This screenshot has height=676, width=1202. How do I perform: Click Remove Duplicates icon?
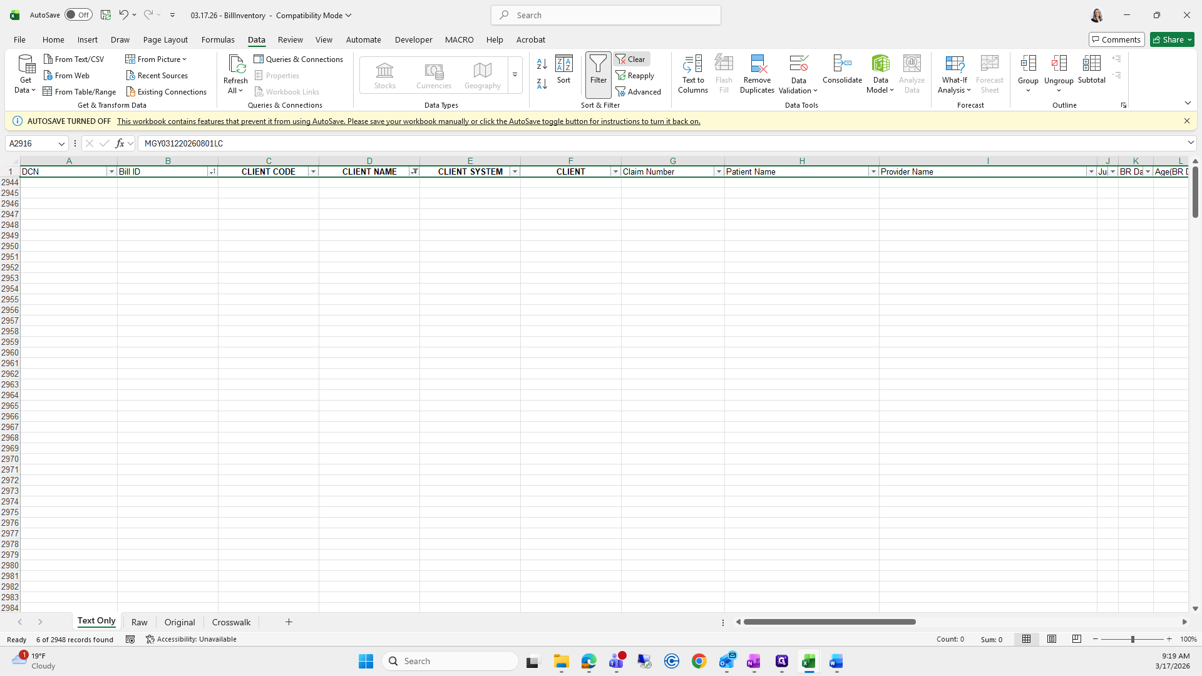click(x=757, y=73)
